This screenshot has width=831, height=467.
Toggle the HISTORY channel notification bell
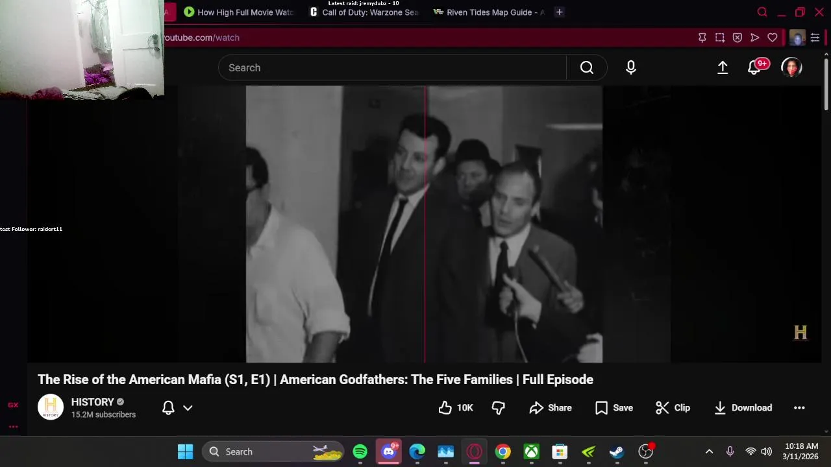(168, 408)
